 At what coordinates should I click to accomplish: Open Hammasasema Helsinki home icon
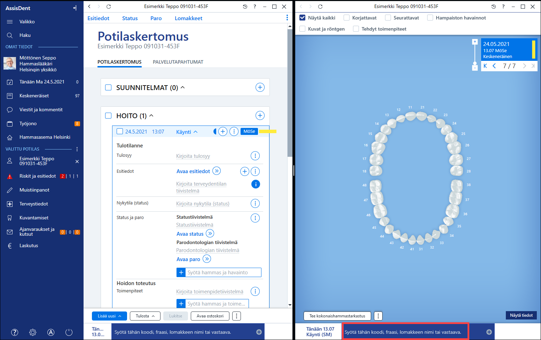tap(10, 137)
